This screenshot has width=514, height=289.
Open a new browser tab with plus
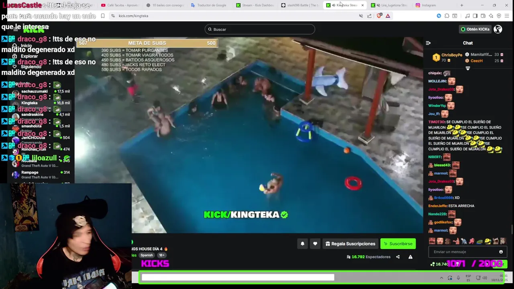click(x=462, y=5)
